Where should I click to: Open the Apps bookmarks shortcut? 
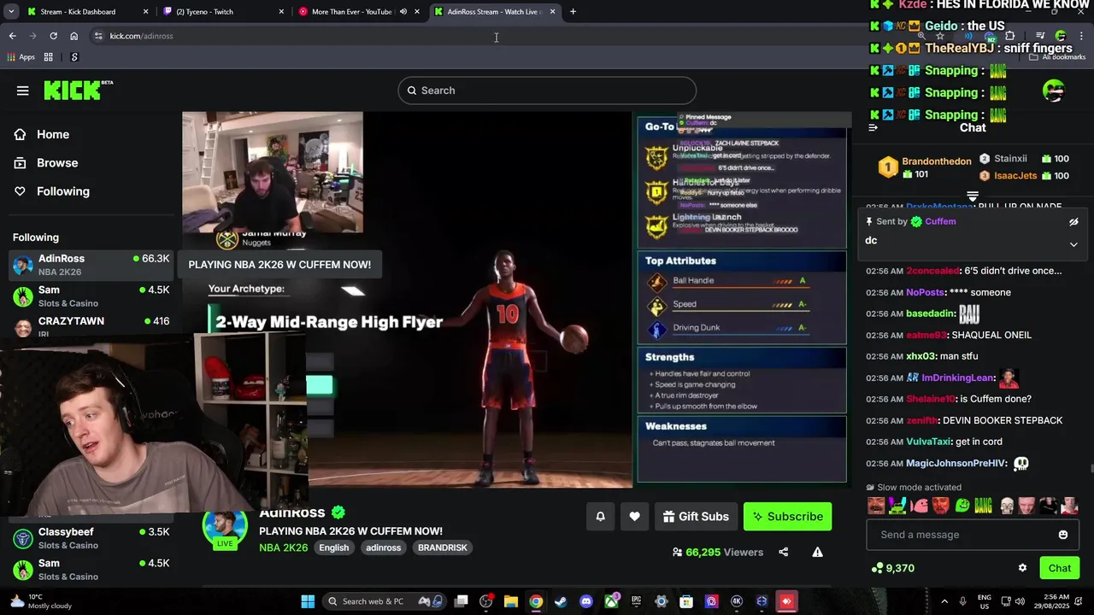[21, 57]
